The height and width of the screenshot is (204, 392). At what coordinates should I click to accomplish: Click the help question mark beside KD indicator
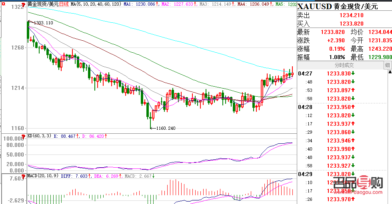tap(24, 136)
